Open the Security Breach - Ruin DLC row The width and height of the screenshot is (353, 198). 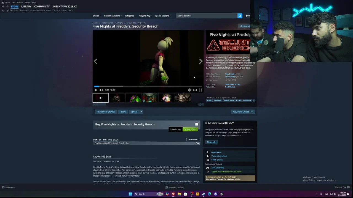[x=146, y=143]
